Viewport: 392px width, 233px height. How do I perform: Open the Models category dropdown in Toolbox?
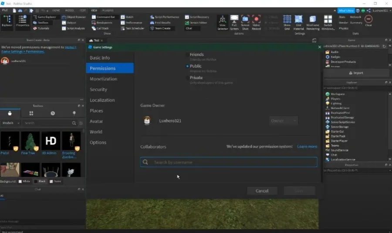10,123
